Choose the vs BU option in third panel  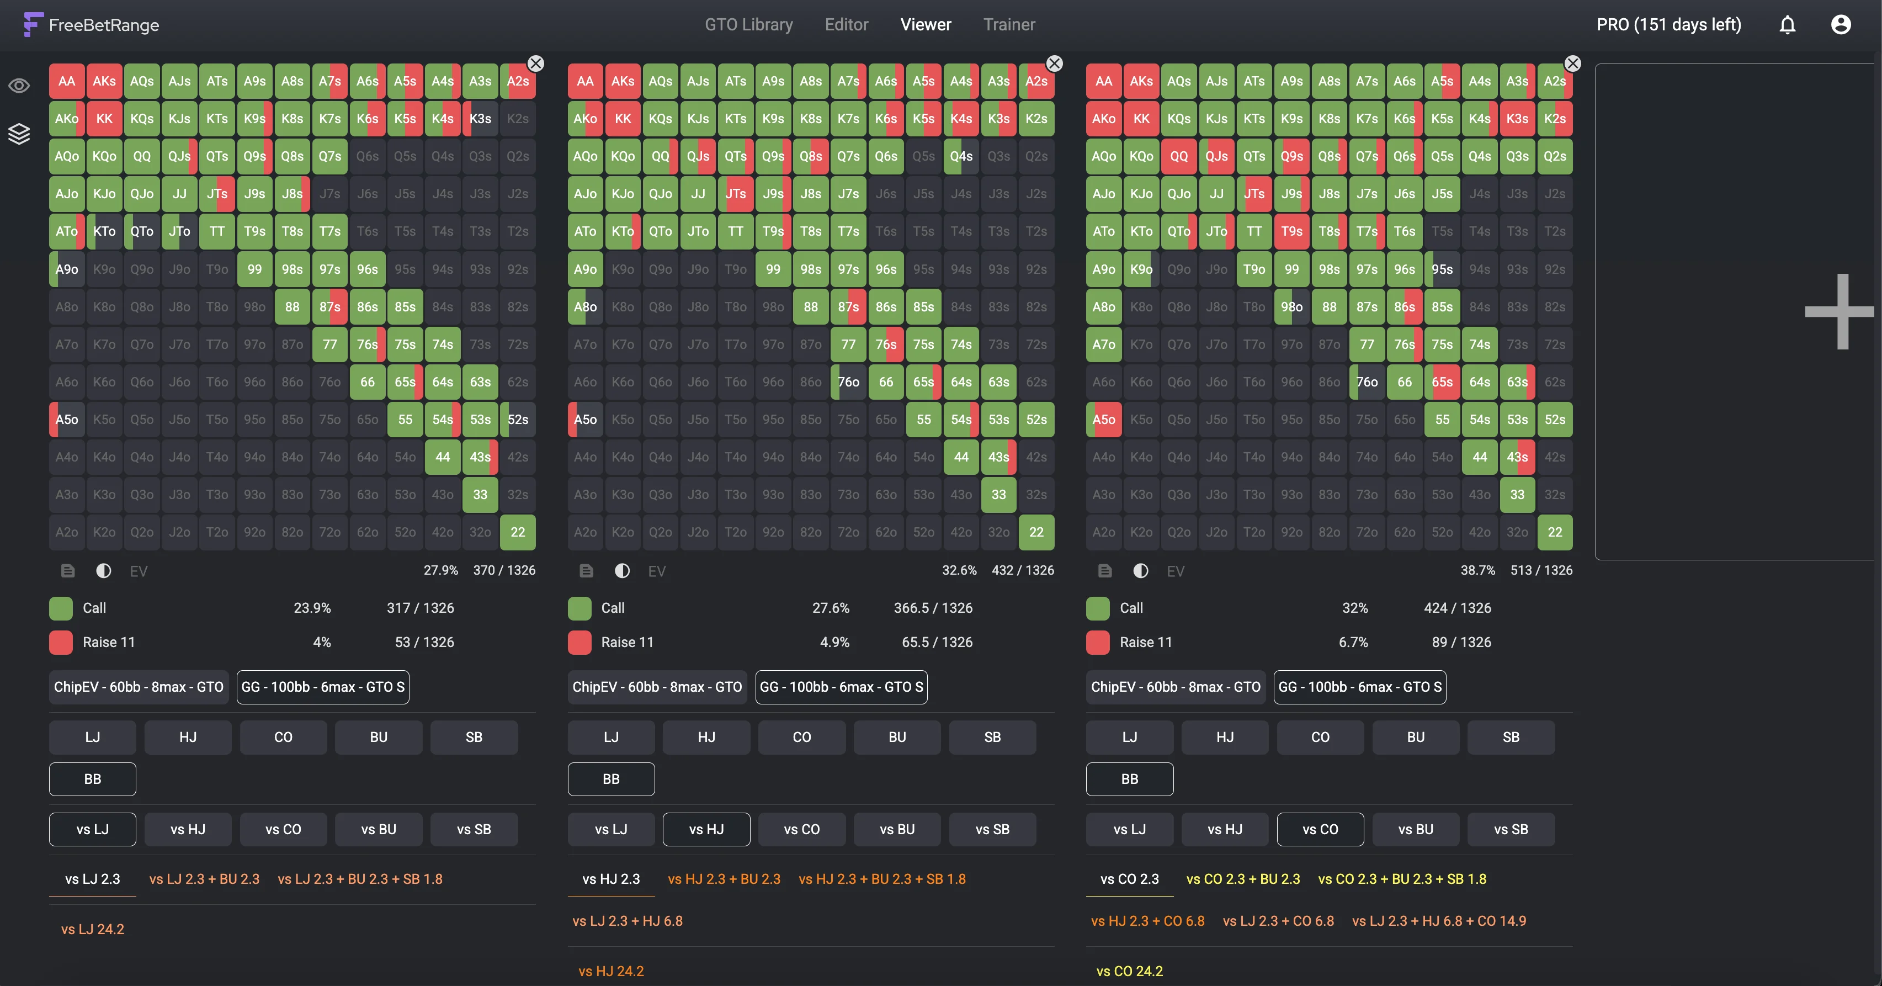point(1415,830)
